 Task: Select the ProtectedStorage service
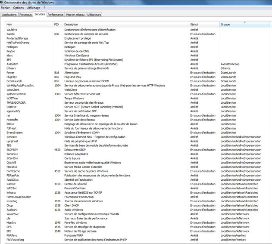pyautogui.click(x=17, y=38)
